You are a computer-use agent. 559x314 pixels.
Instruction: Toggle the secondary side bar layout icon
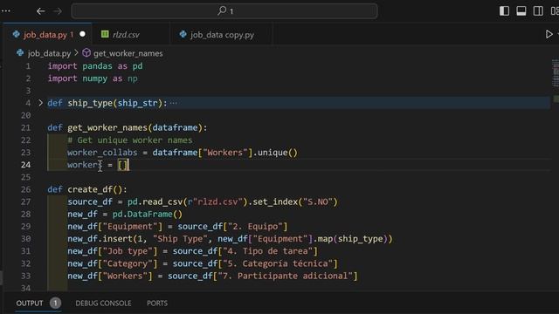click(x=538, y=11)
